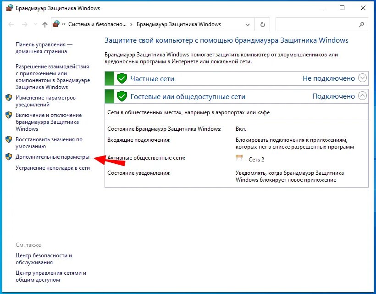Open 'Система и безопасно...' breadcrumb

pyautogui.click(x=97, y=24)
